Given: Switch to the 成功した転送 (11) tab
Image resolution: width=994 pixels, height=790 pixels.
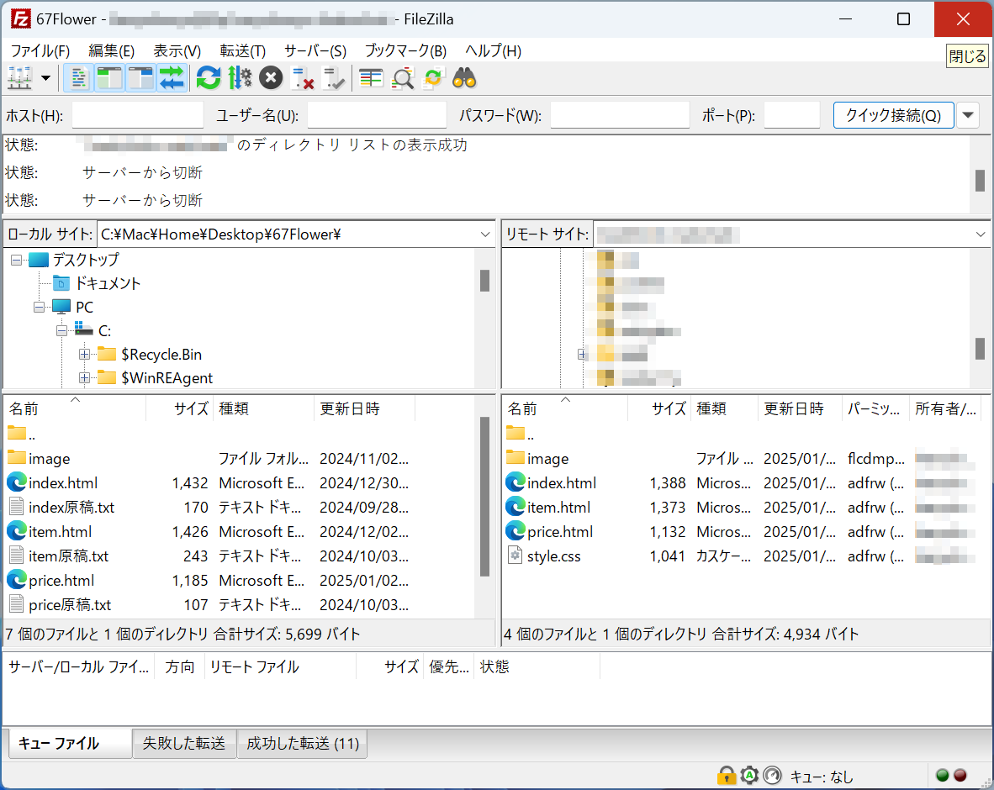Looking at the screenshot, I should tap(303, 743).
